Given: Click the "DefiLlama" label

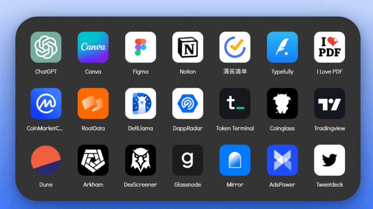Looking at the screenshot, I should [x=140, y=128].
